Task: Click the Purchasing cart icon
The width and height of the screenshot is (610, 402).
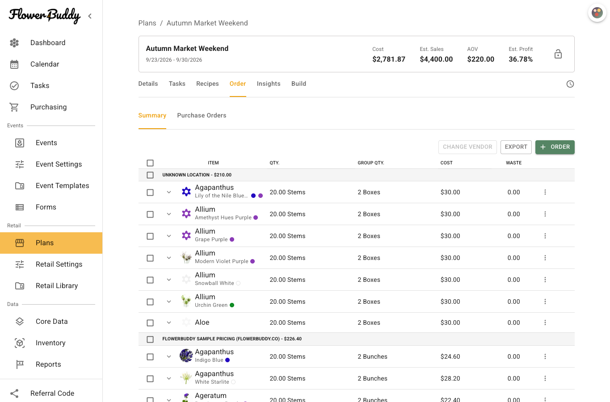Action: [x=14, y=107]
